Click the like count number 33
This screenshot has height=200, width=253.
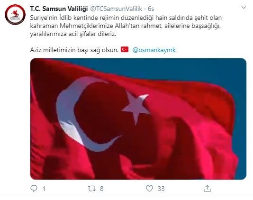(161, 189)
